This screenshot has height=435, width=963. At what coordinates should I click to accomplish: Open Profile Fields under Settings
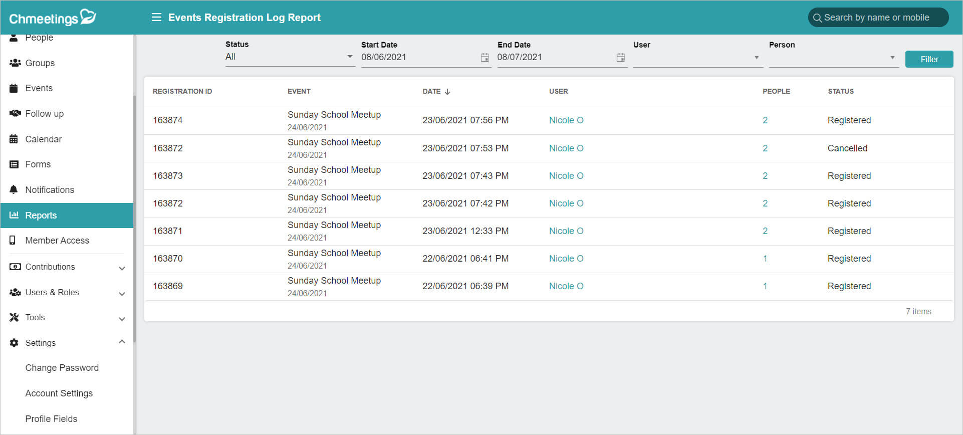point(51,419)
